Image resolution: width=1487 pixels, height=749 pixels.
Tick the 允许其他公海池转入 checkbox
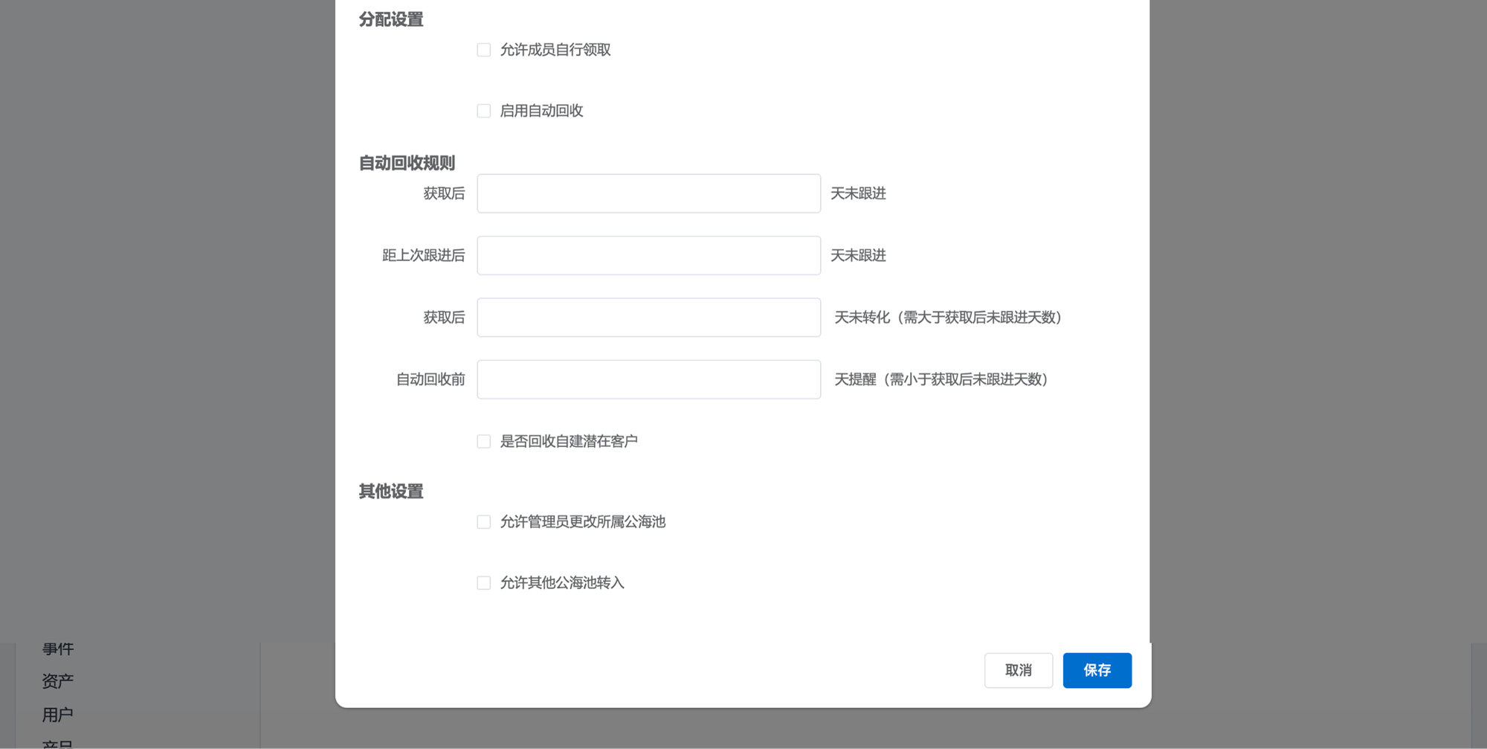click(x=484, y=583)
